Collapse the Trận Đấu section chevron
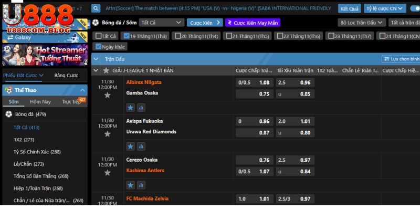Screen dimensions: 420x210 click(x=96, y=59)
